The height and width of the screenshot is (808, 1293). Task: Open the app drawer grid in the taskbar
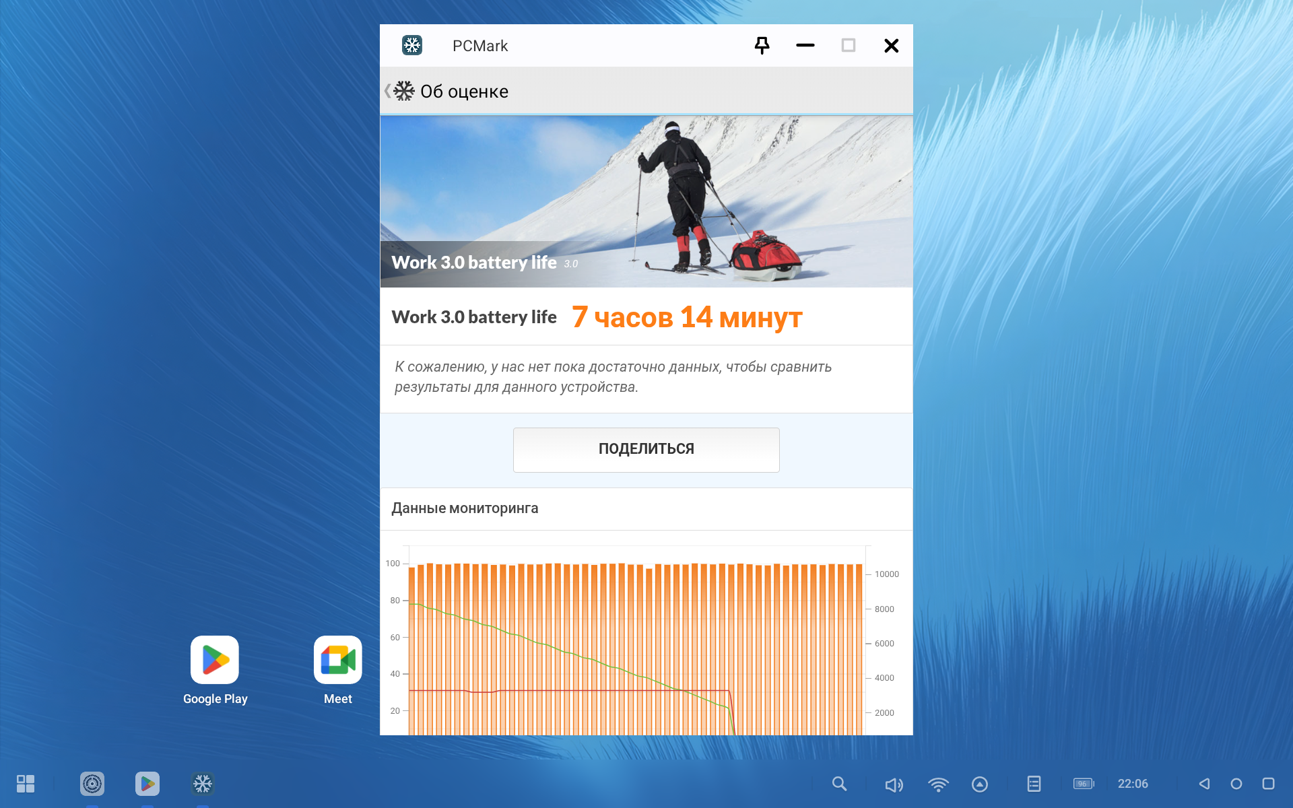click(26, 784)
